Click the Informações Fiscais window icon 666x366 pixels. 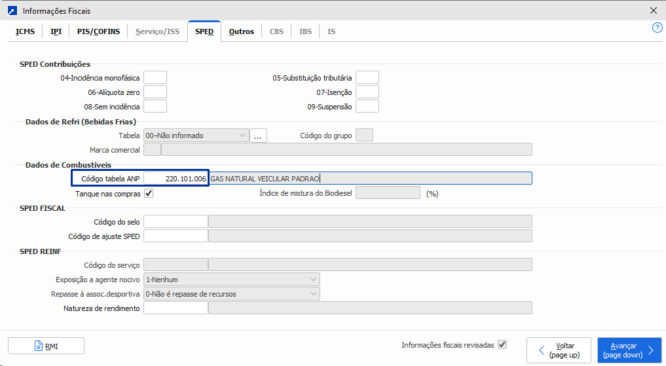click(11, 10)
